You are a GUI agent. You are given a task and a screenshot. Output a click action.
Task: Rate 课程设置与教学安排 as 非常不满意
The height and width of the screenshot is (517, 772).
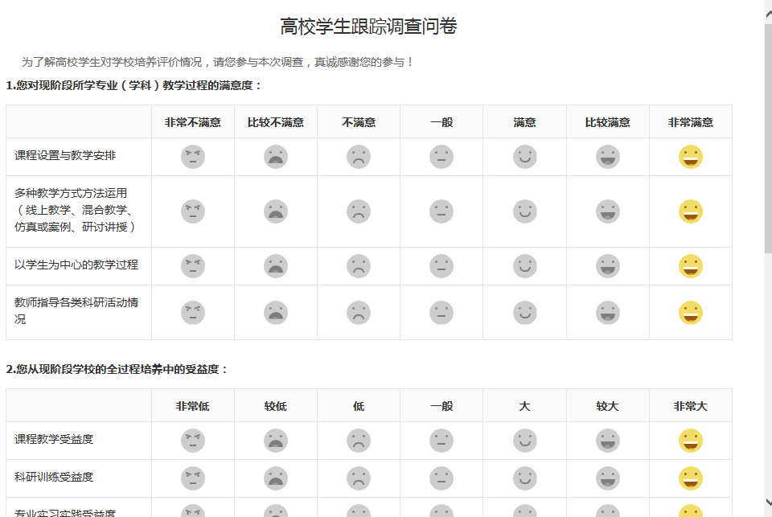193,157
